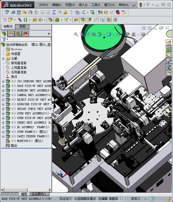Expand the OVEN FRAME<1> tree node

pyautogui.click(x=3, y=132)
